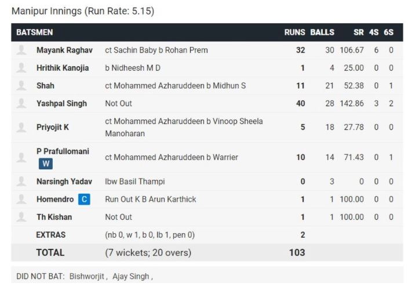Click Th Kishan's player avatar icon

coord(21,217)
